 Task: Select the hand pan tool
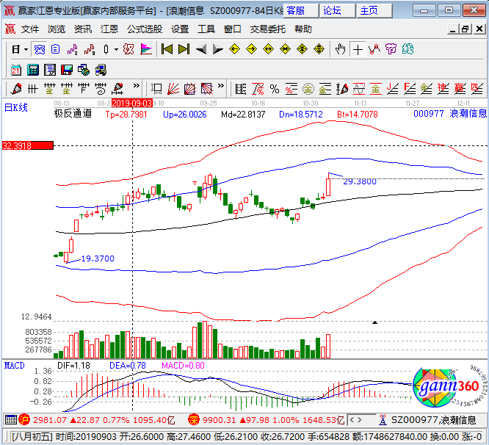click(341, 49)
